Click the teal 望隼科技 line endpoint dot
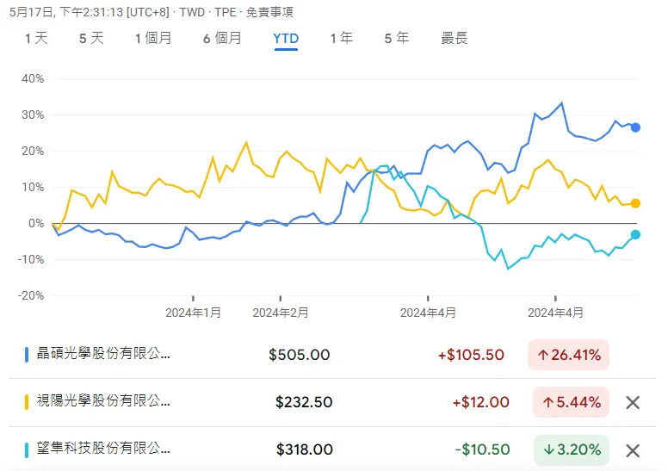 click(x=635, y=234)
